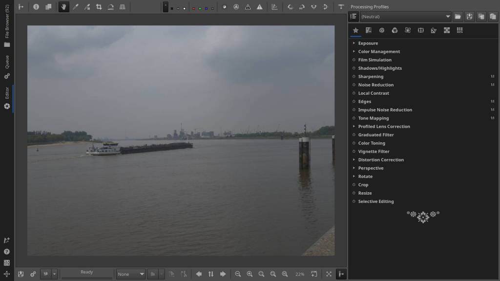Screen dimensions: 500x281
Task: Click the Tone Mapping tool label
Action: (373, 118)
